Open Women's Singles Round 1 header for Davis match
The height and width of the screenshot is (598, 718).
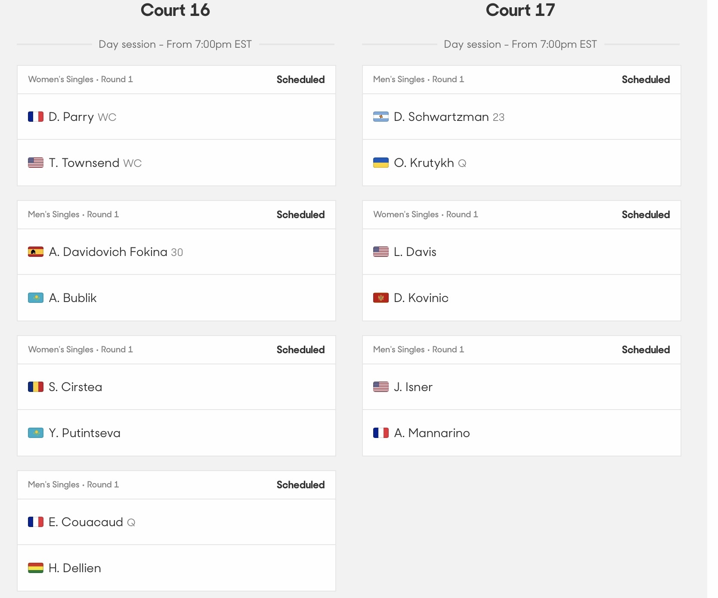coord(426,214)
